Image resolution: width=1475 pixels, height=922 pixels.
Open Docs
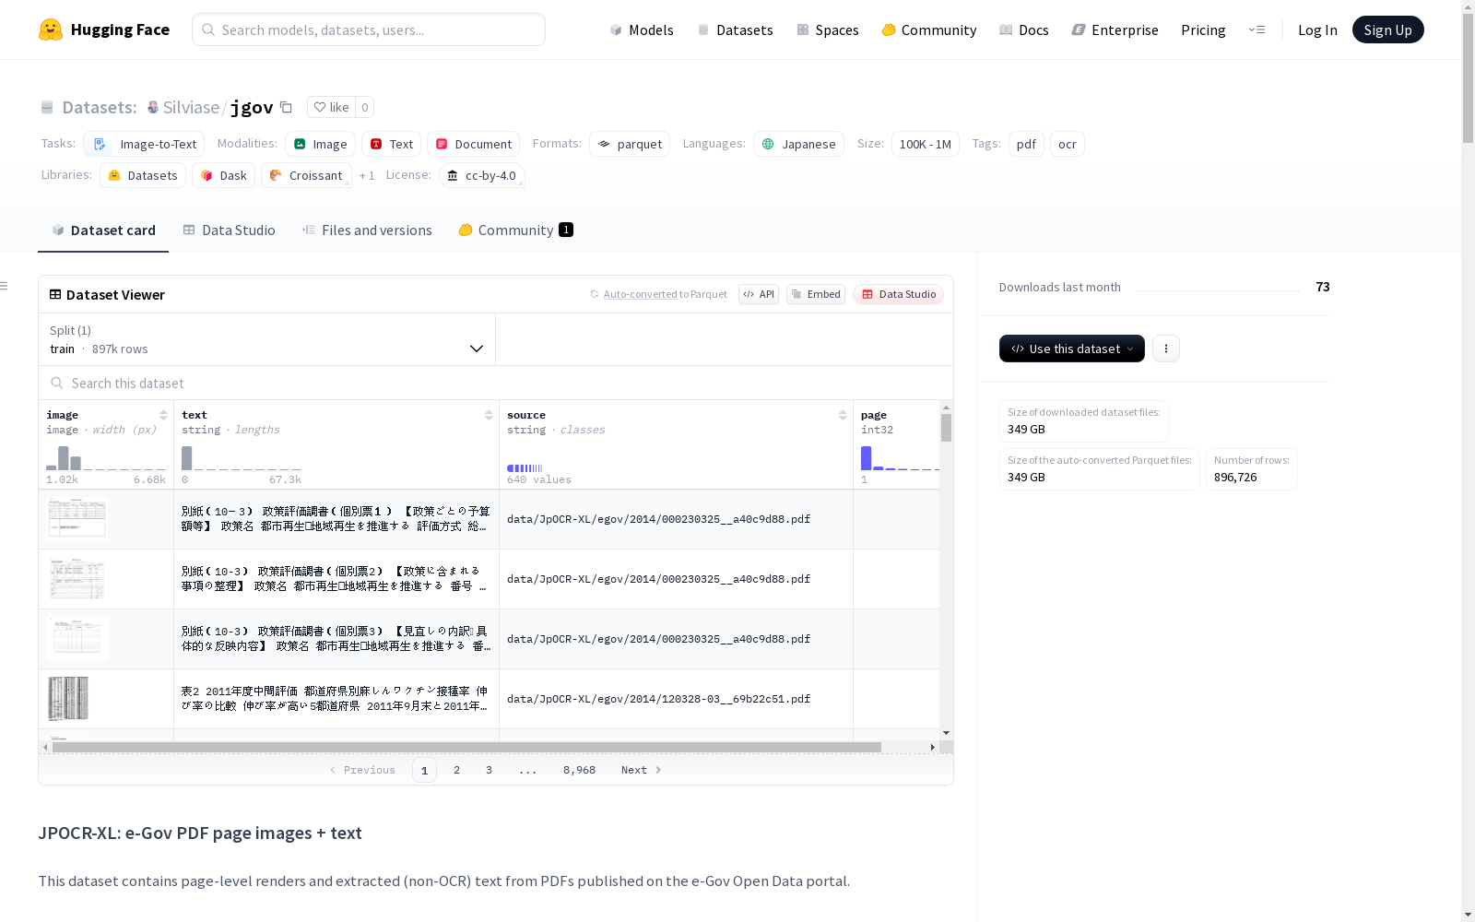1024,30
